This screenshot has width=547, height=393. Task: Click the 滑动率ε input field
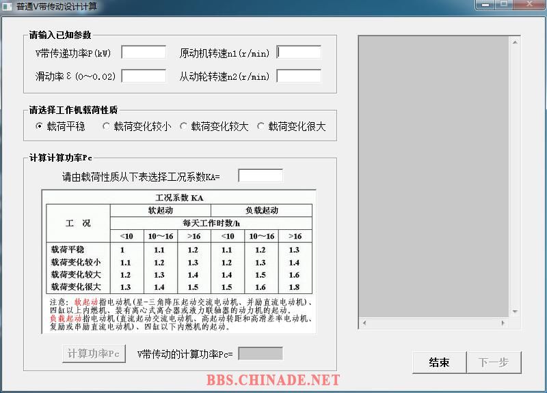coord(144,76)
